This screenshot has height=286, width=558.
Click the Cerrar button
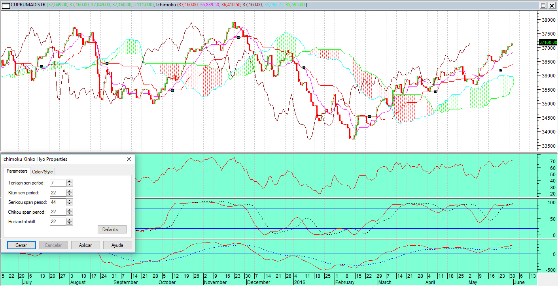(x=21, y=245)
